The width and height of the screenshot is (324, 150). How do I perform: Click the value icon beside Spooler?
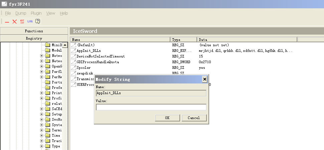click(73, 68)
